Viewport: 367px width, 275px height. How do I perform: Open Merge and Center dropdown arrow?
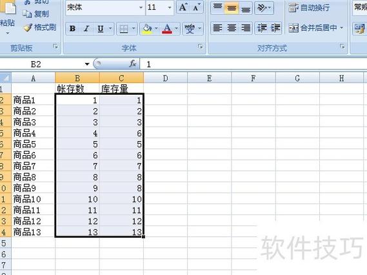coord(342,28)
